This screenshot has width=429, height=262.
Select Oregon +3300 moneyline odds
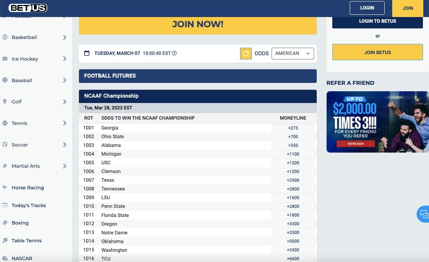293,224
